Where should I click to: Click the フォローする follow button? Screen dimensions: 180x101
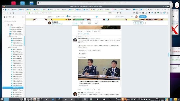(x=138, y=23)
